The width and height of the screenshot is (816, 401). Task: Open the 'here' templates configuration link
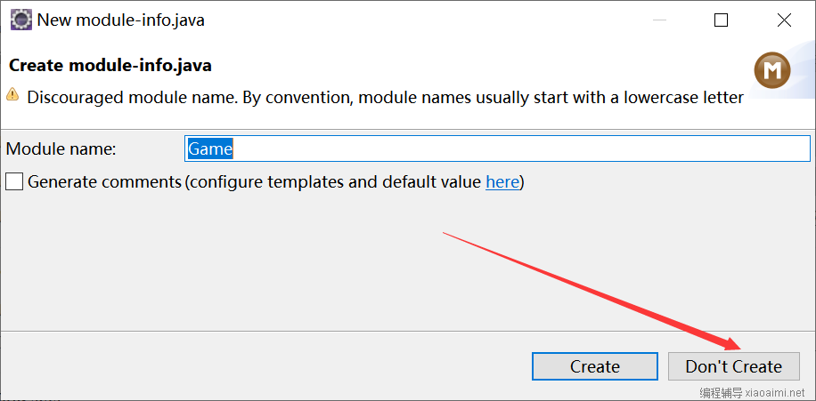[502, 181]
